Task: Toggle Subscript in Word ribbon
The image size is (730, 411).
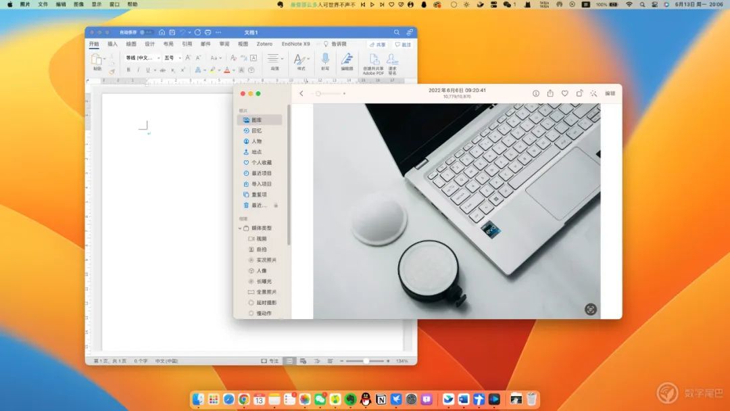Action: pyautogui.click(x=173, y=70)
